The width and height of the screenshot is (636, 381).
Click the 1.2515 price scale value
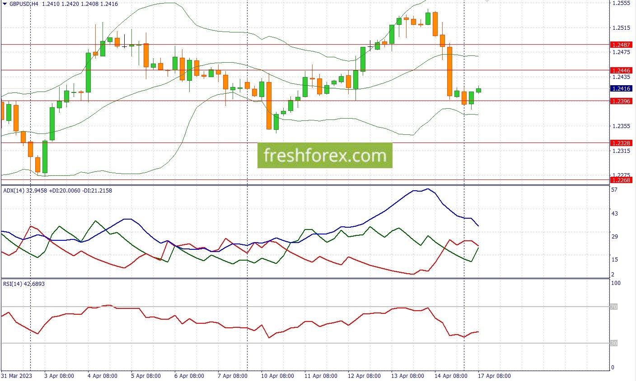[621, 28]
